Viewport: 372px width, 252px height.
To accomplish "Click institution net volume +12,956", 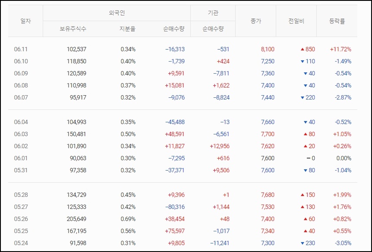I will pyautogui.click(x=220, y=146).
